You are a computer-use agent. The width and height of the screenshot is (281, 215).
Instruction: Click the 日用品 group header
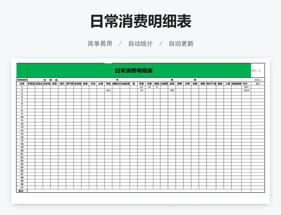[51, 80]
